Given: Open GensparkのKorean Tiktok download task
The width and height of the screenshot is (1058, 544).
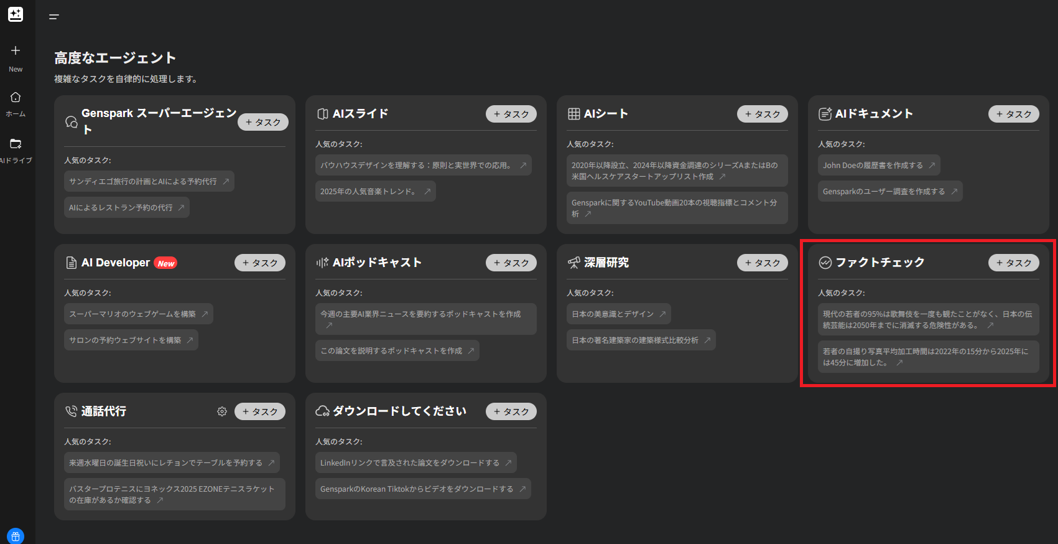Looking at the screenshot, I should [423, 489].
